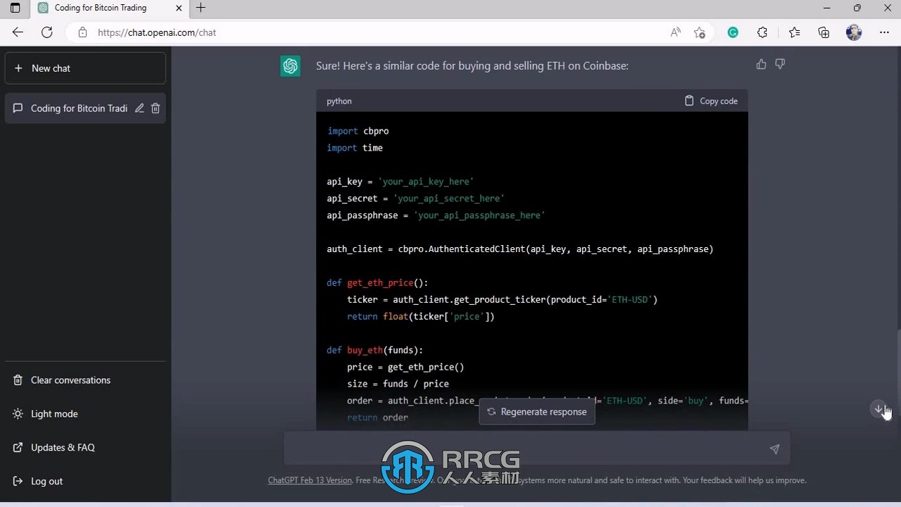The image size is (901, 507).
Task: Open the Grammarly extension icon
Action: coord(733,32)
